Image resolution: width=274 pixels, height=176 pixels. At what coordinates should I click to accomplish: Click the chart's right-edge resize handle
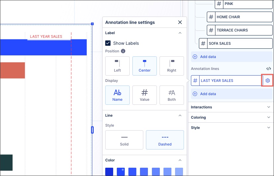tap(92, 130)
